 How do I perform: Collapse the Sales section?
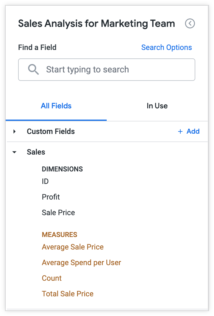(x=14, y=152)
